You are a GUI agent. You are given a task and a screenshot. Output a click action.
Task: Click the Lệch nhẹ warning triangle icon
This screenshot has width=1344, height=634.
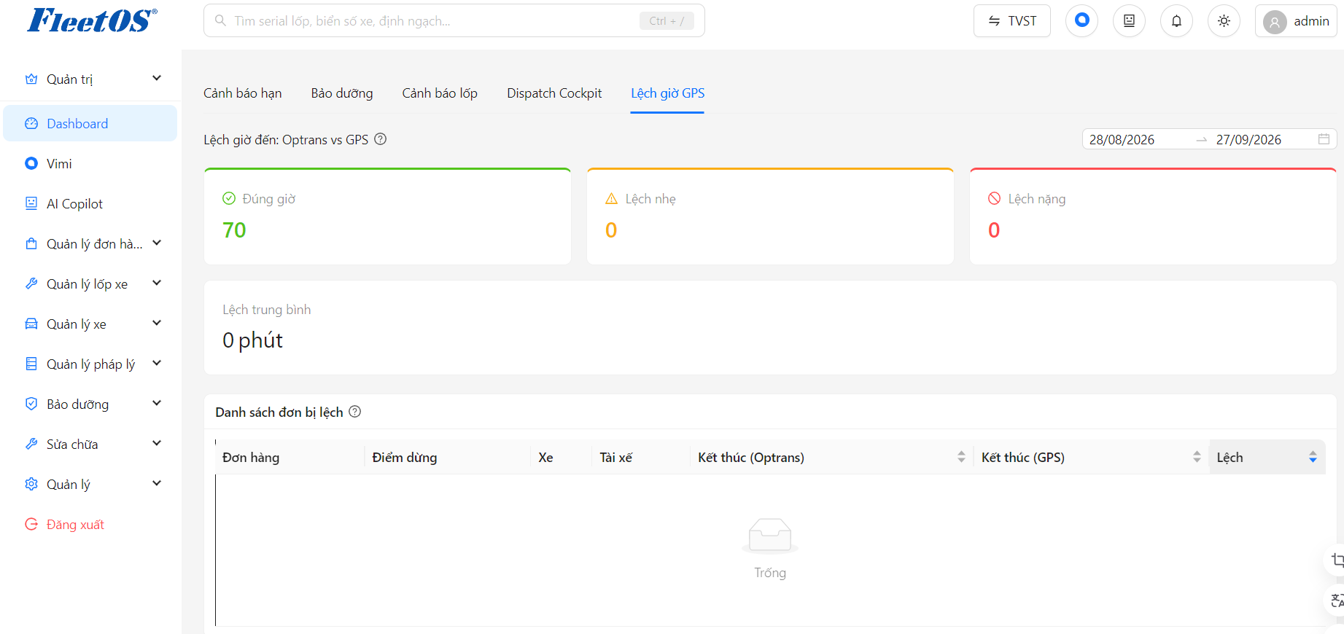coord(612,198)
